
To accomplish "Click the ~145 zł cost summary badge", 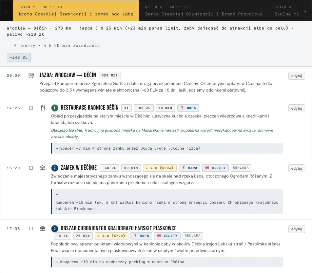I will tap(19, 58).
